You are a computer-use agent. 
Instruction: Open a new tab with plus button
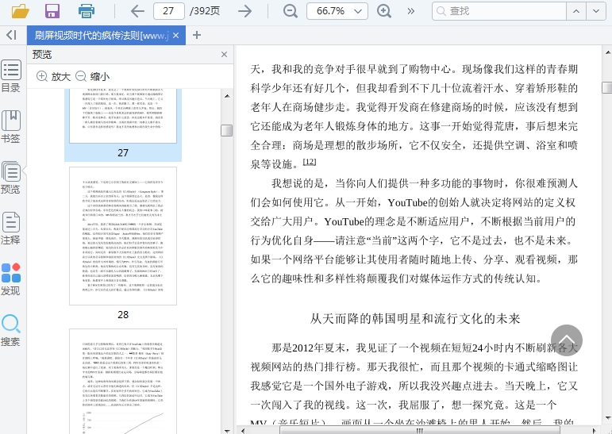point(197,35)
